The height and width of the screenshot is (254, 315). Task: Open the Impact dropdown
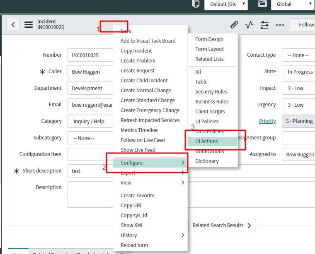click(x=298, y=88)
